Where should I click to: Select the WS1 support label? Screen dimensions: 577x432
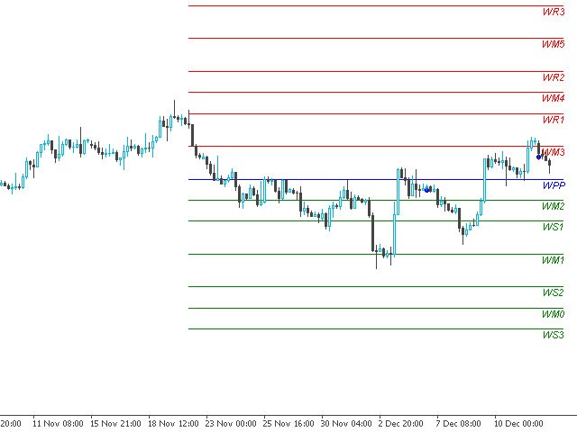click(554, 227)
